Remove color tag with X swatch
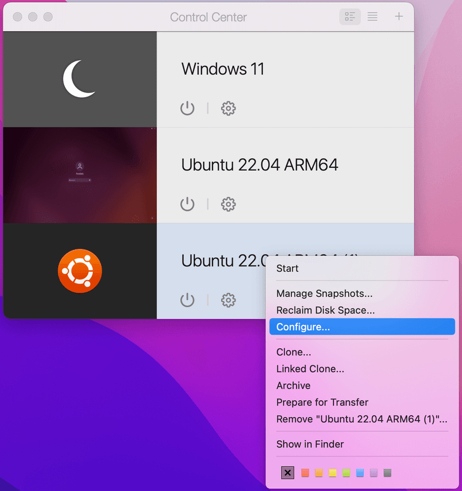 click(287, 473)
